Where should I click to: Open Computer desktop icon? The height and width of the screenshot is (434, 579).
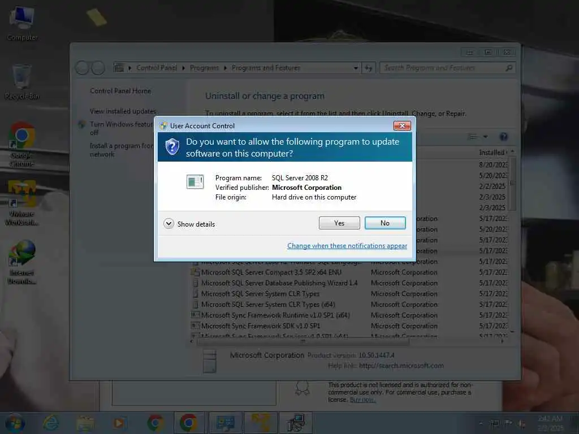22,23
